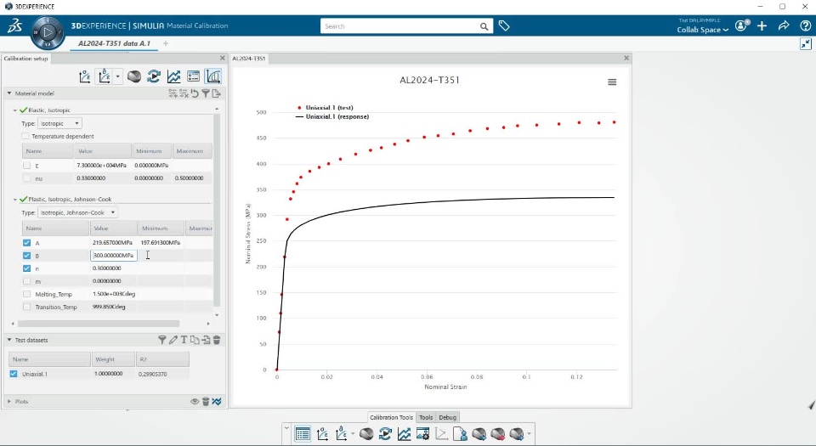Toggle the Temperature dependent checkbox
Image resolution: width=816 pixels, height=446 pixels.
25,136
